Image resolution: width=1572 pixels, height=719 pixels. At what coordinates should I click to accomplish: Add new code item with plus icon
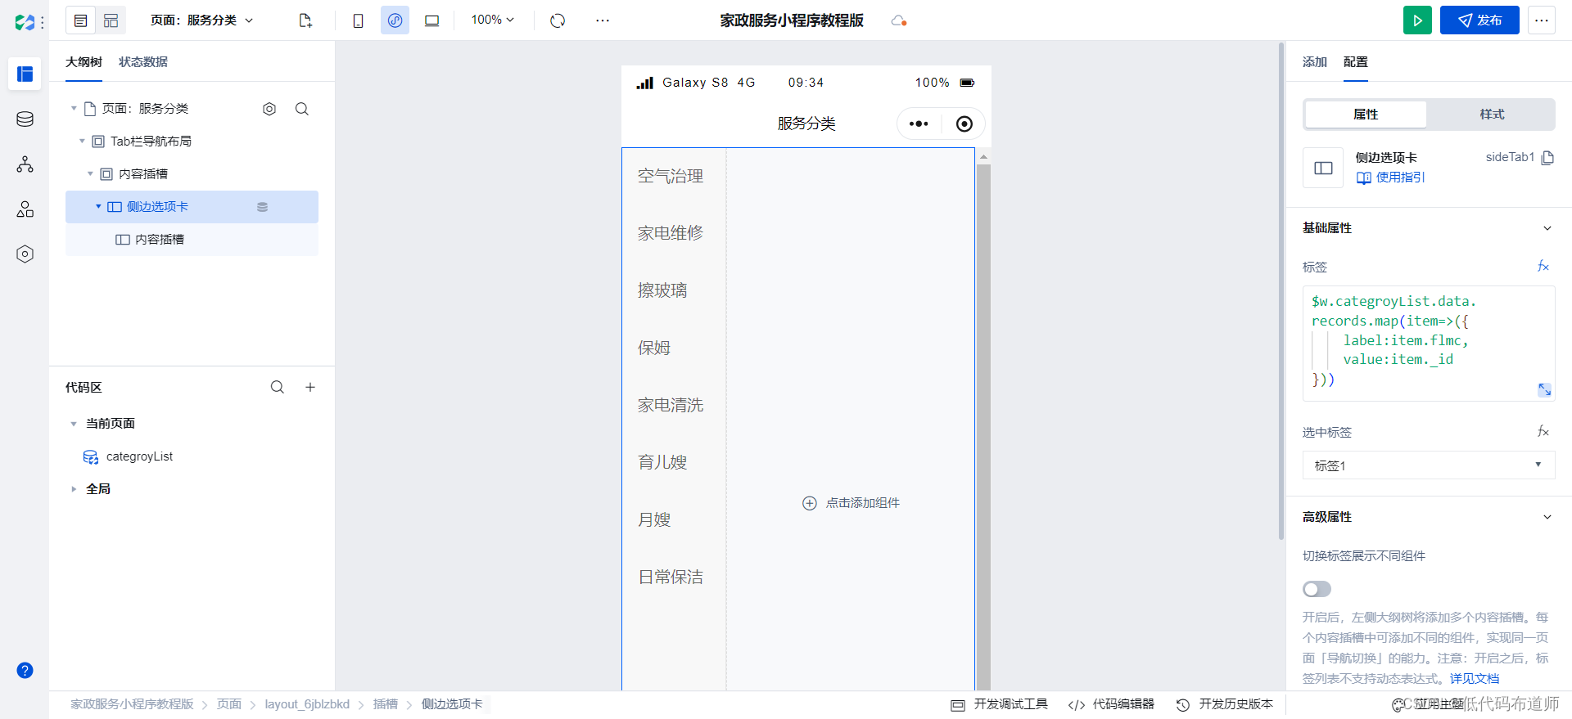pos(310,387)
